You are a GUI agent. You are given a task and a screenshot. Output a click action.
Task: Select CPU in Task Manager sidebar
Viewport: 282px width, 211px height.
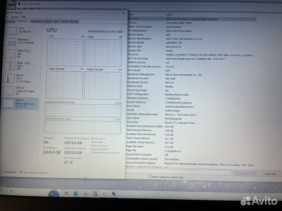(22, 31)
